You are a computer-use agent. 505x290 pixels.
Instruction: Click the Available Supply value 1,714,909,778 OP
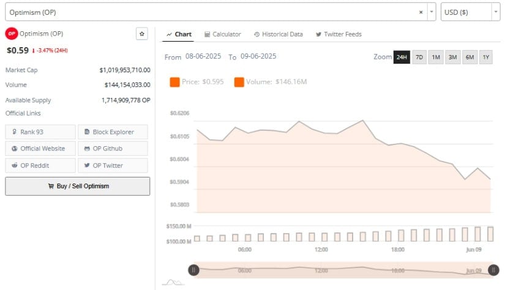point(126,100)
